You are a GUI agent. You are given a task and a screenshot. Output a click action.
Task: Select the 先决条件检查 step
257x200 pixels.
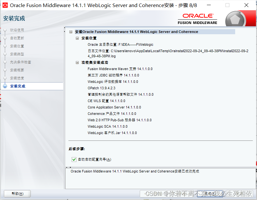point(21,62)
